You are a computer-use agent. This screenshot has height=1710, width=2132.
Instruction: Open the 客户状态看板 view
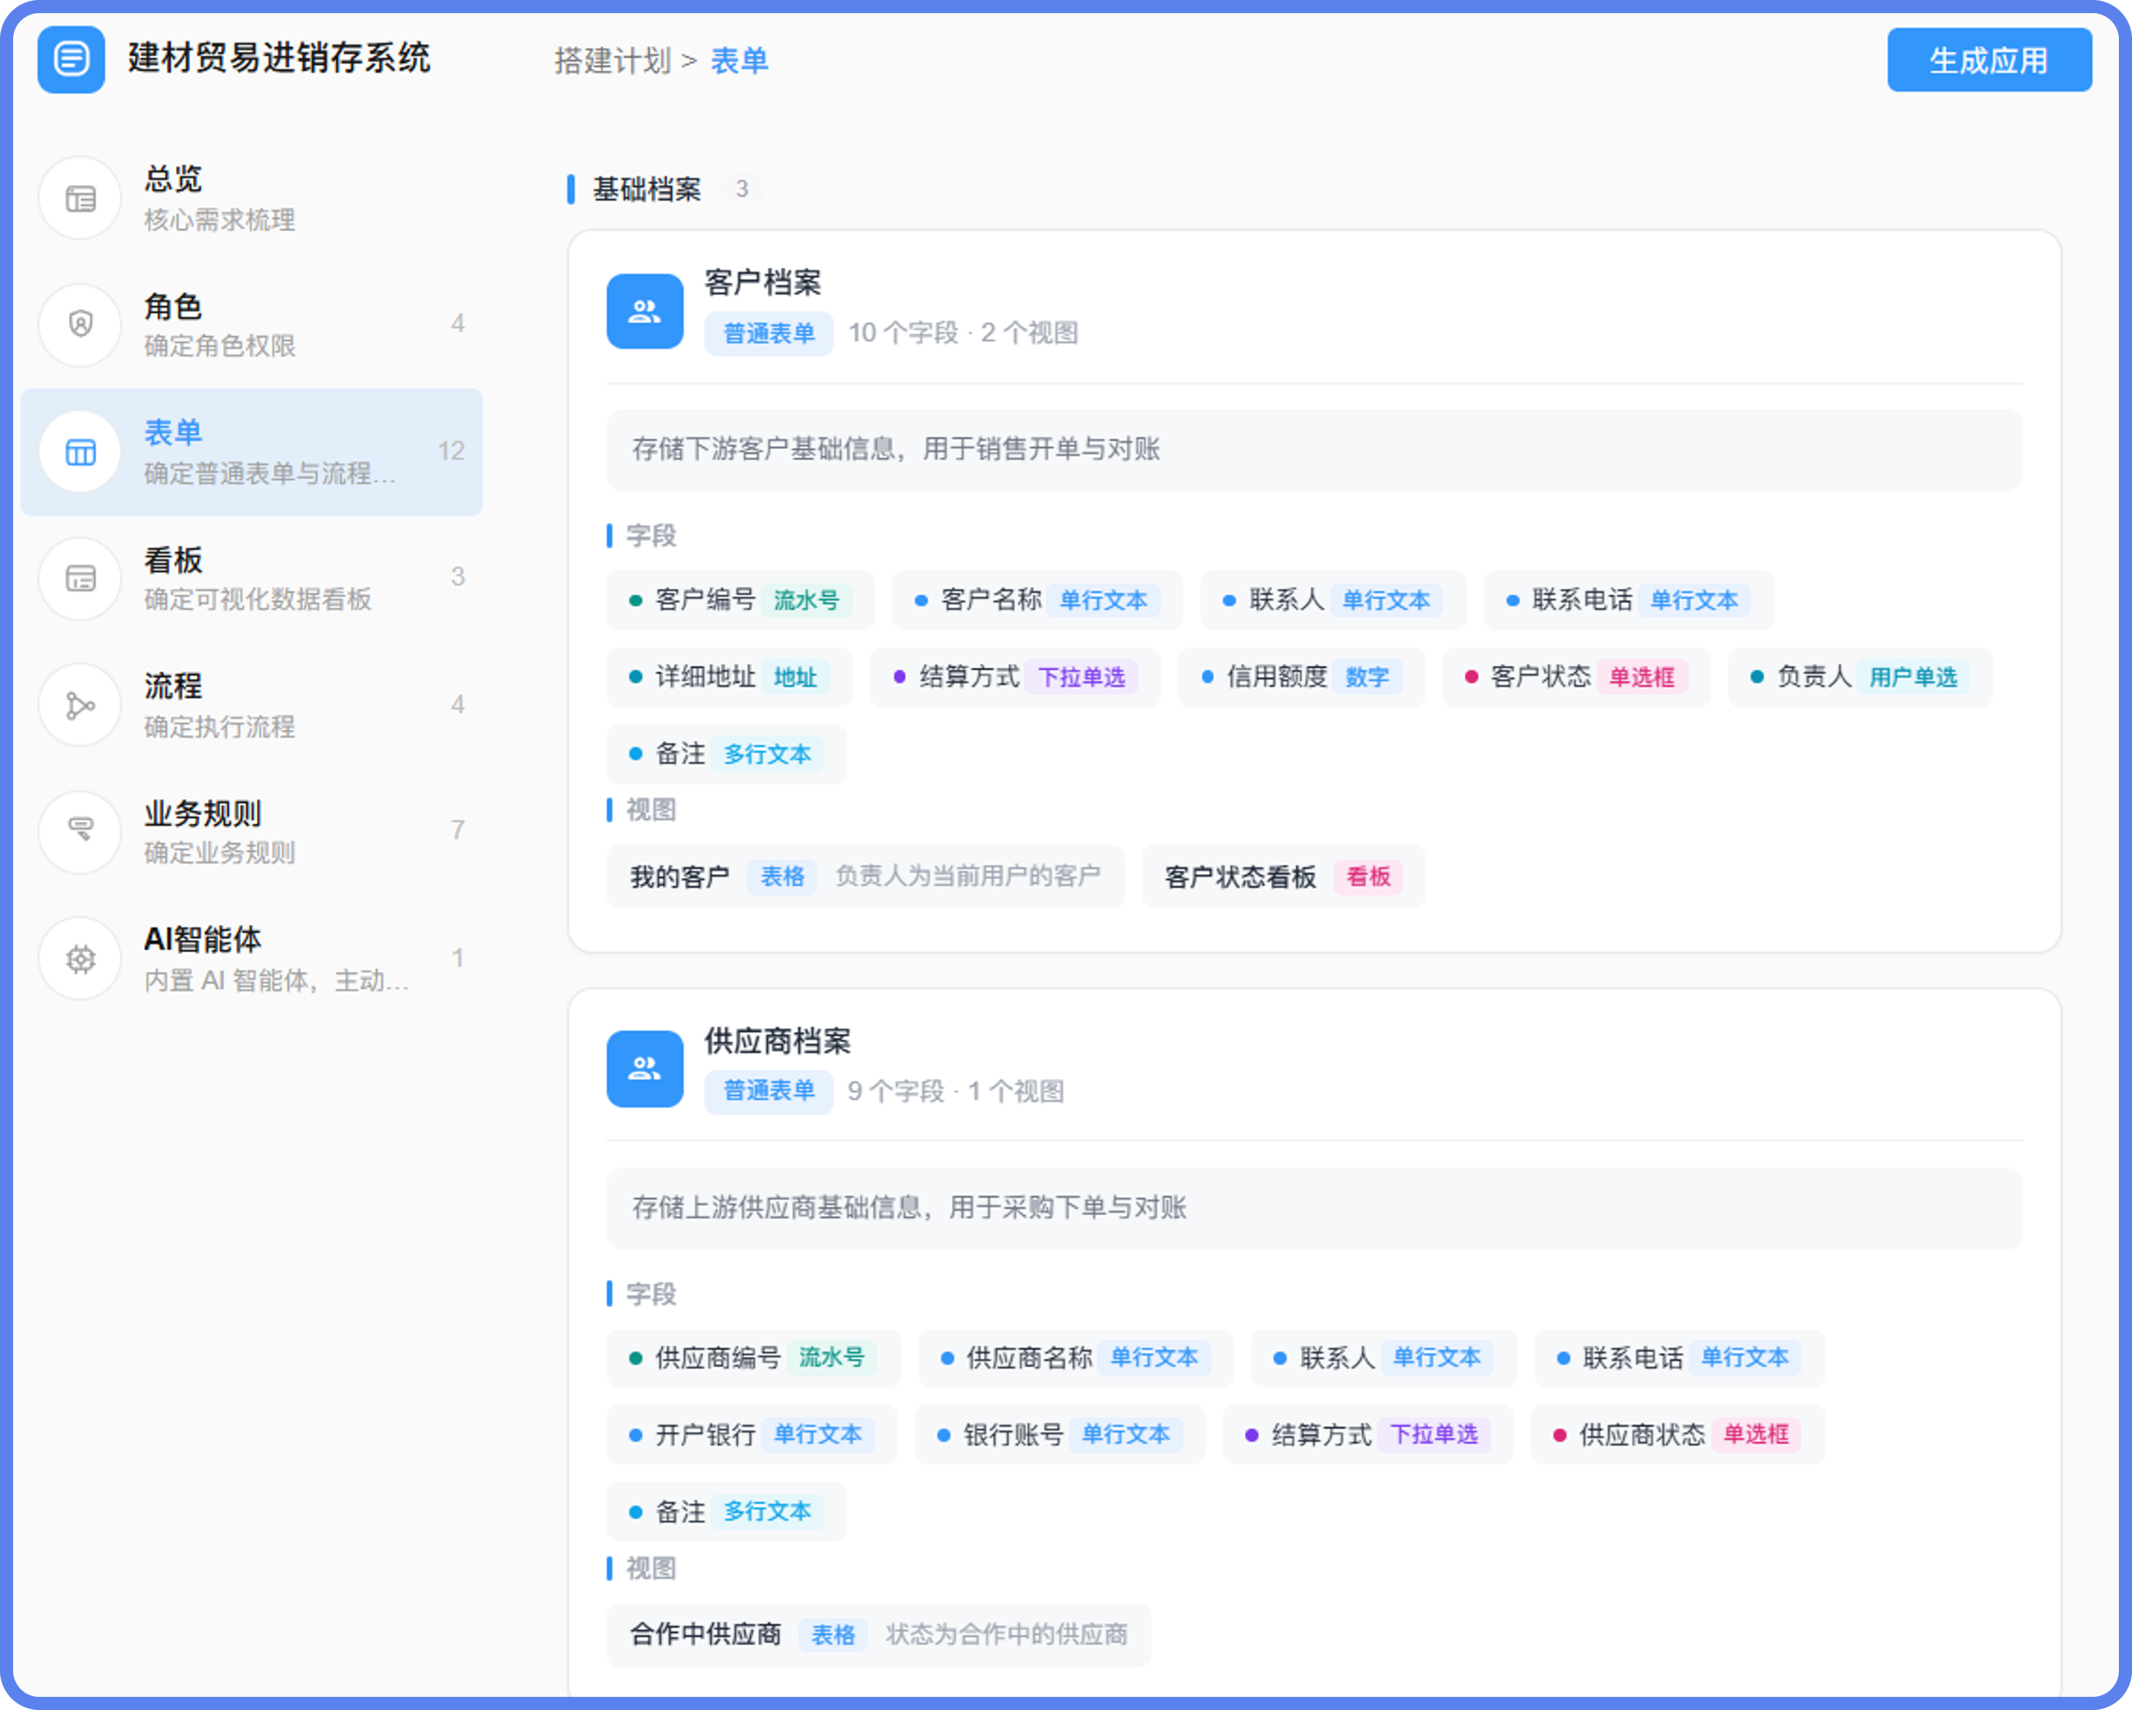(1283, 876)
